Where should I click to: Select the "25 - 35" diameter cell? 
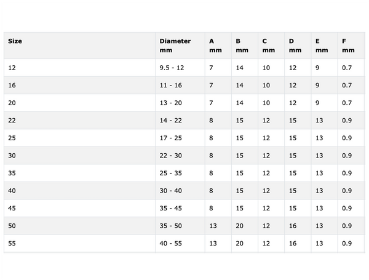click(170, 173)
